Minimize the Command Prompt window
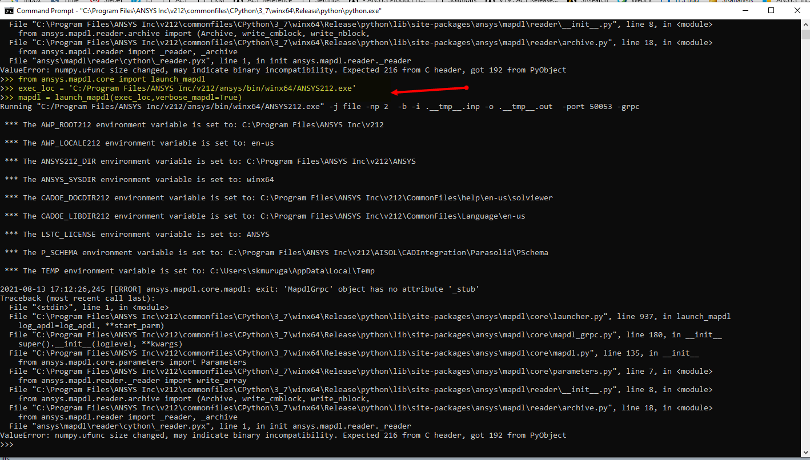This screenshot has width=810, height=460. [744, 11]
